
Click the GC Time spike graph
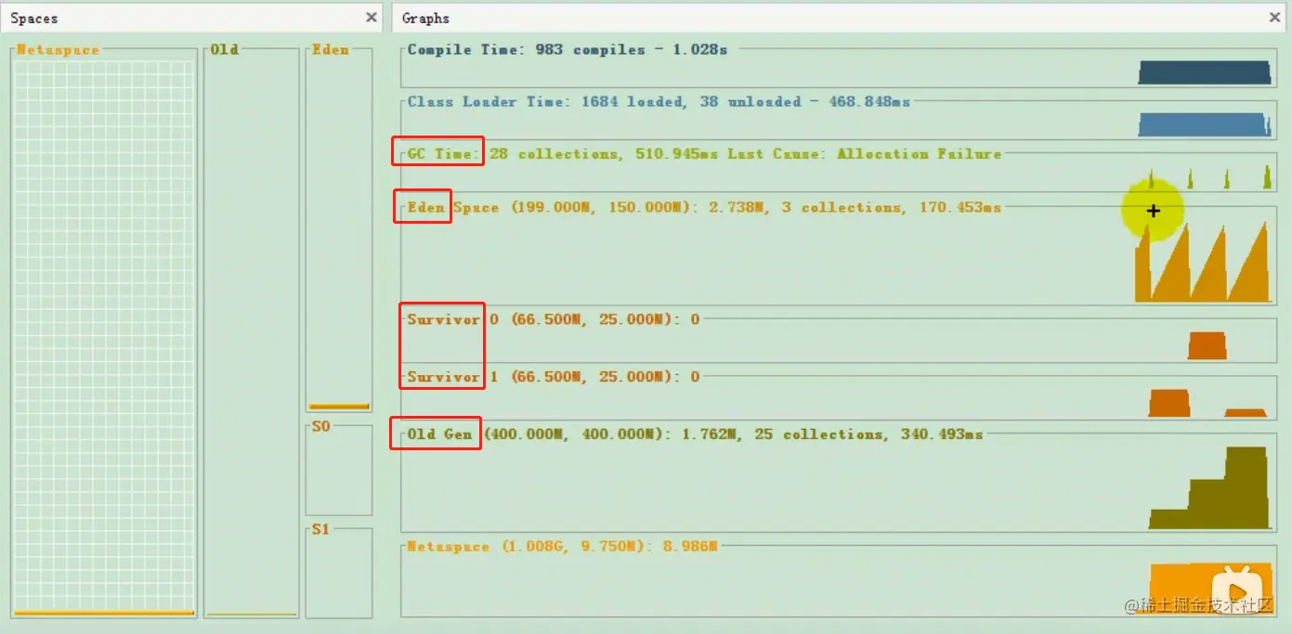click(x=1210, y=178)
